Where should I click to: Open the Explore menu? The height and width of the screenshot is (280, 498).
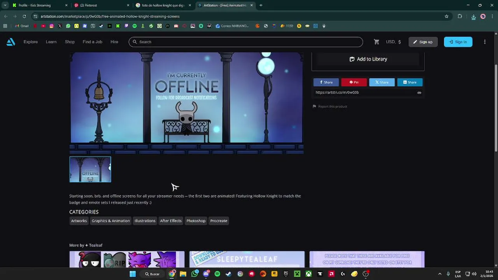pos(30,42)
